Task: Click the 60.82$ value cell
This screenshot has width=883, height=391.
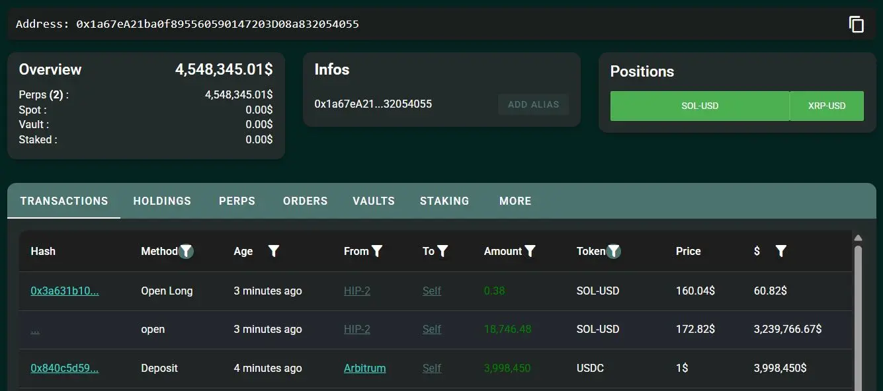Action: (771, 291)
